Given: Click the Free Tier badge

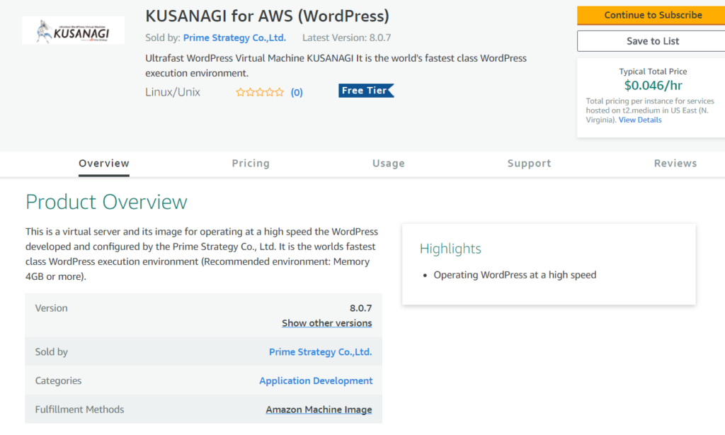Looking at the screenshot, I should (366, 91).
